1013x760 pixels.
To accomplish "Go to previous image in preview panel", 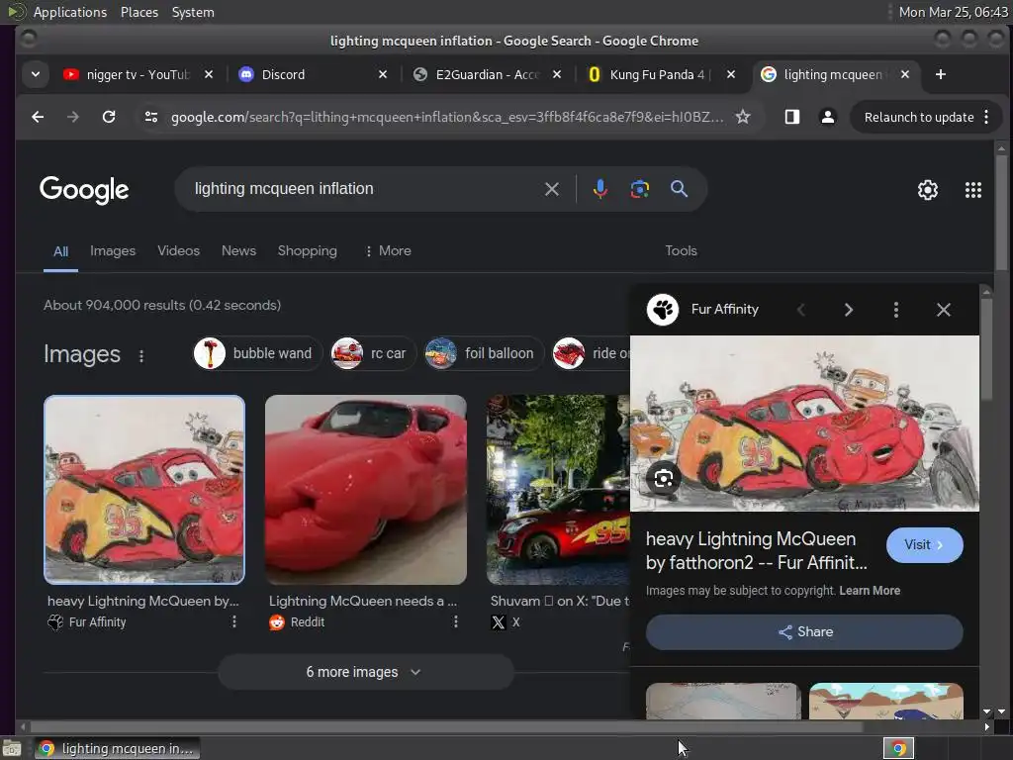I will pos(801,310).
